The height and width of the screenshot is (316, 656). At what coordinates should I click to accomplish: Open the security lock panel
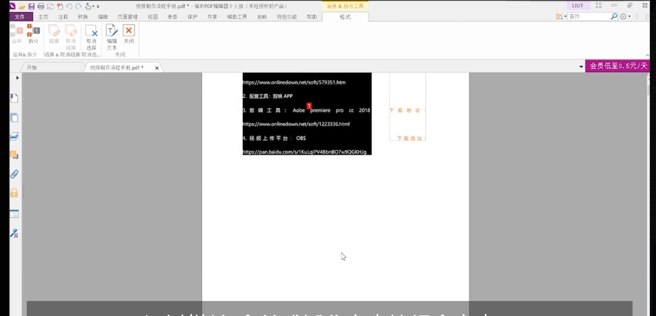click(14, 192)
